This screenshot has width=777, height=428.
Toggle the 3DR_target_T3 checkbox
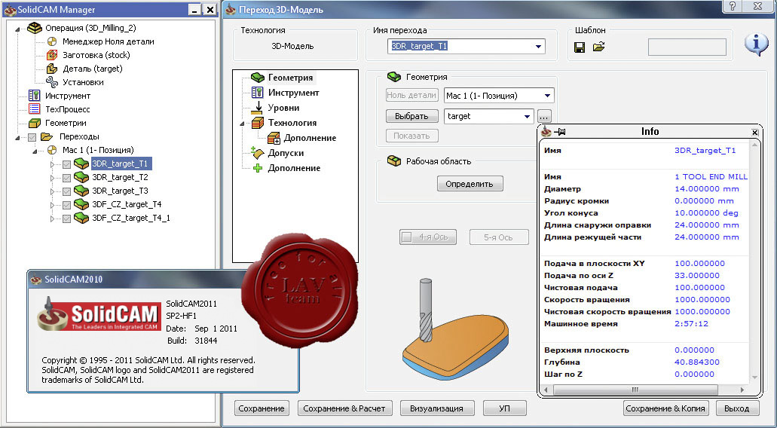click(67, 191)
